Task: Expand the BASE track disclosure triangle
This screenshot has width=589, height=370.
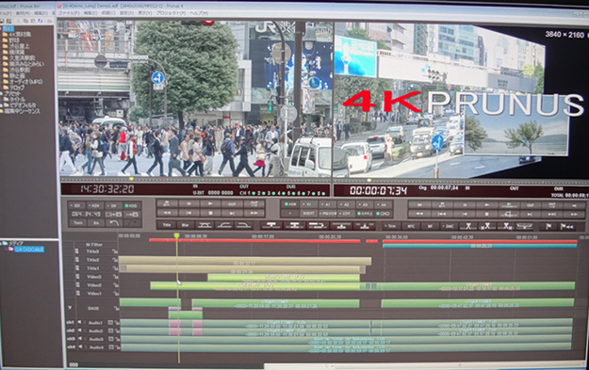Action: coord(70,308)
